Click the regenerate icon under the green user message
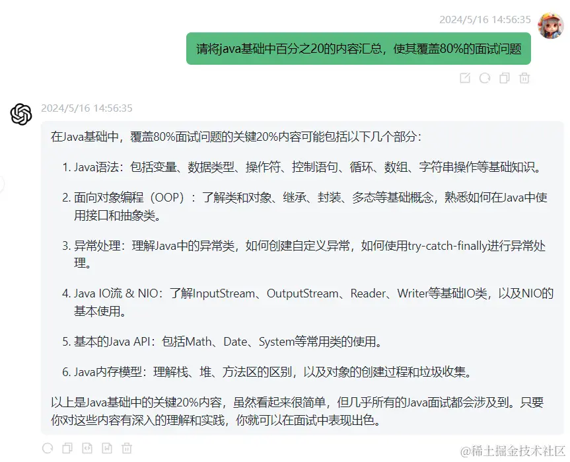Screen dimensions: 570x462 (x=485, y=78)
